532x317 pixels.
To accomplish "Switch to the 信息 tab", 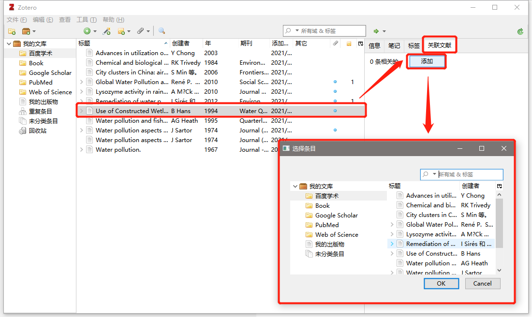I will tap(374, 45).
